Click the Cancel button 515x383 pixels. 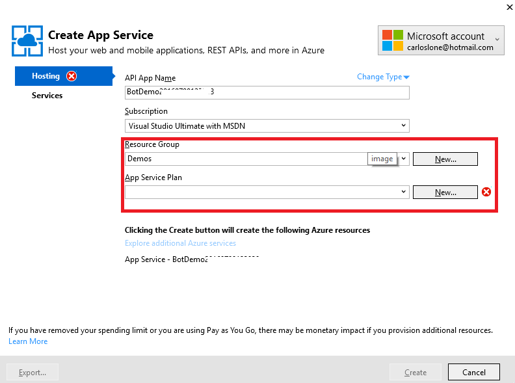pyautogui.click(x=473, y=372)
